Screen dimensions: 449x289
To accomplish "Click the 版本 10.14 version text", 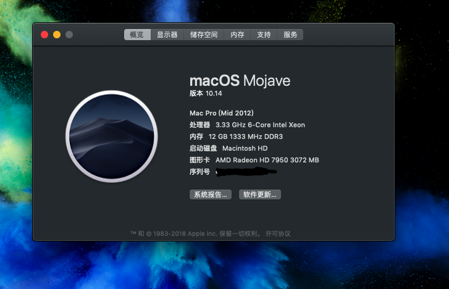I will point(206,93).
